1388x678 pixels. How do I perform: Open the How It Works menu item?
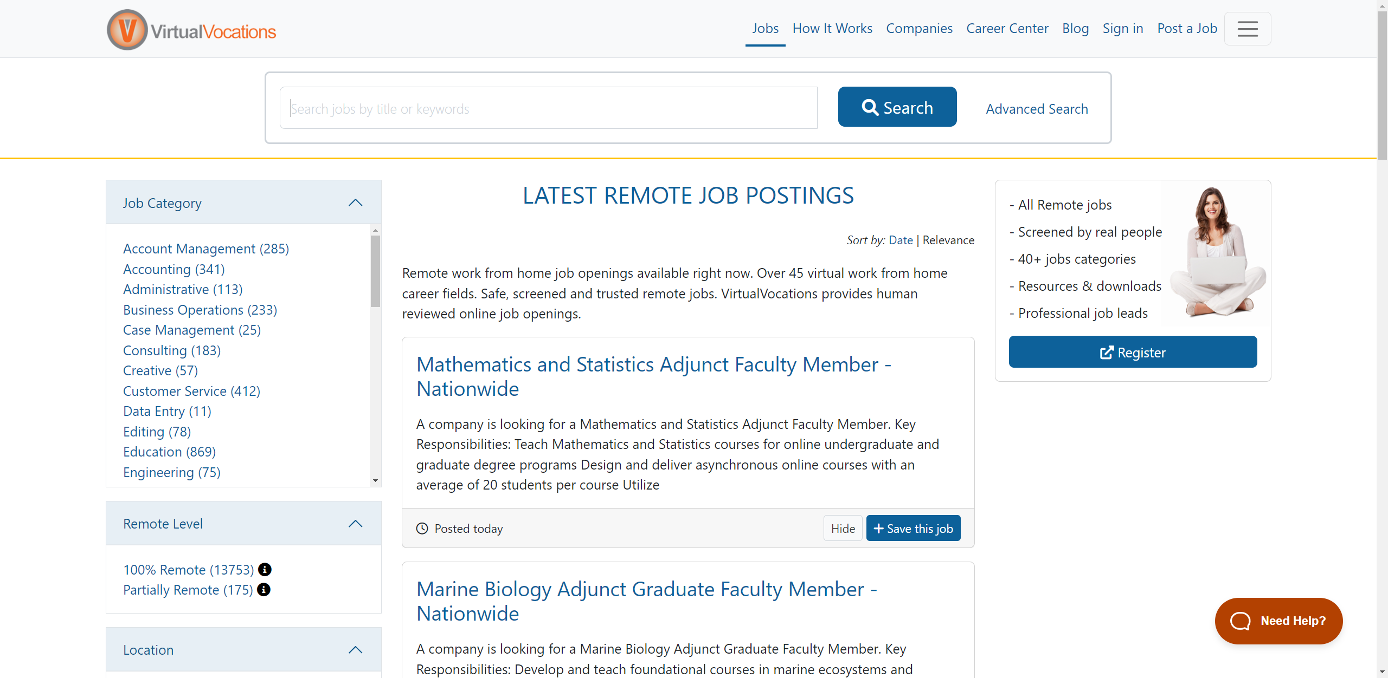click(x=832, y=29)
